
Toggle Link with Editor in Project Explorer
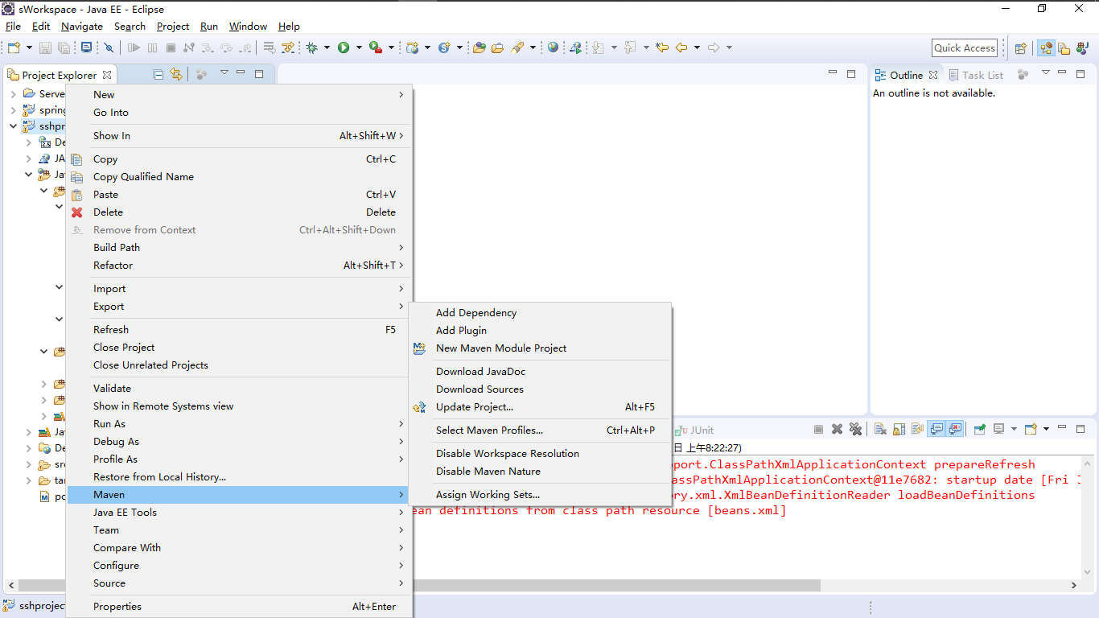point(175,75)
